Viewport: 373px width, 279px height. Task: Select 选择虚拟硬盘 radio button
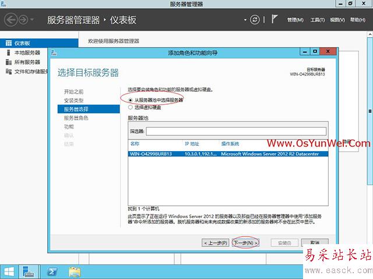point(131,108)
